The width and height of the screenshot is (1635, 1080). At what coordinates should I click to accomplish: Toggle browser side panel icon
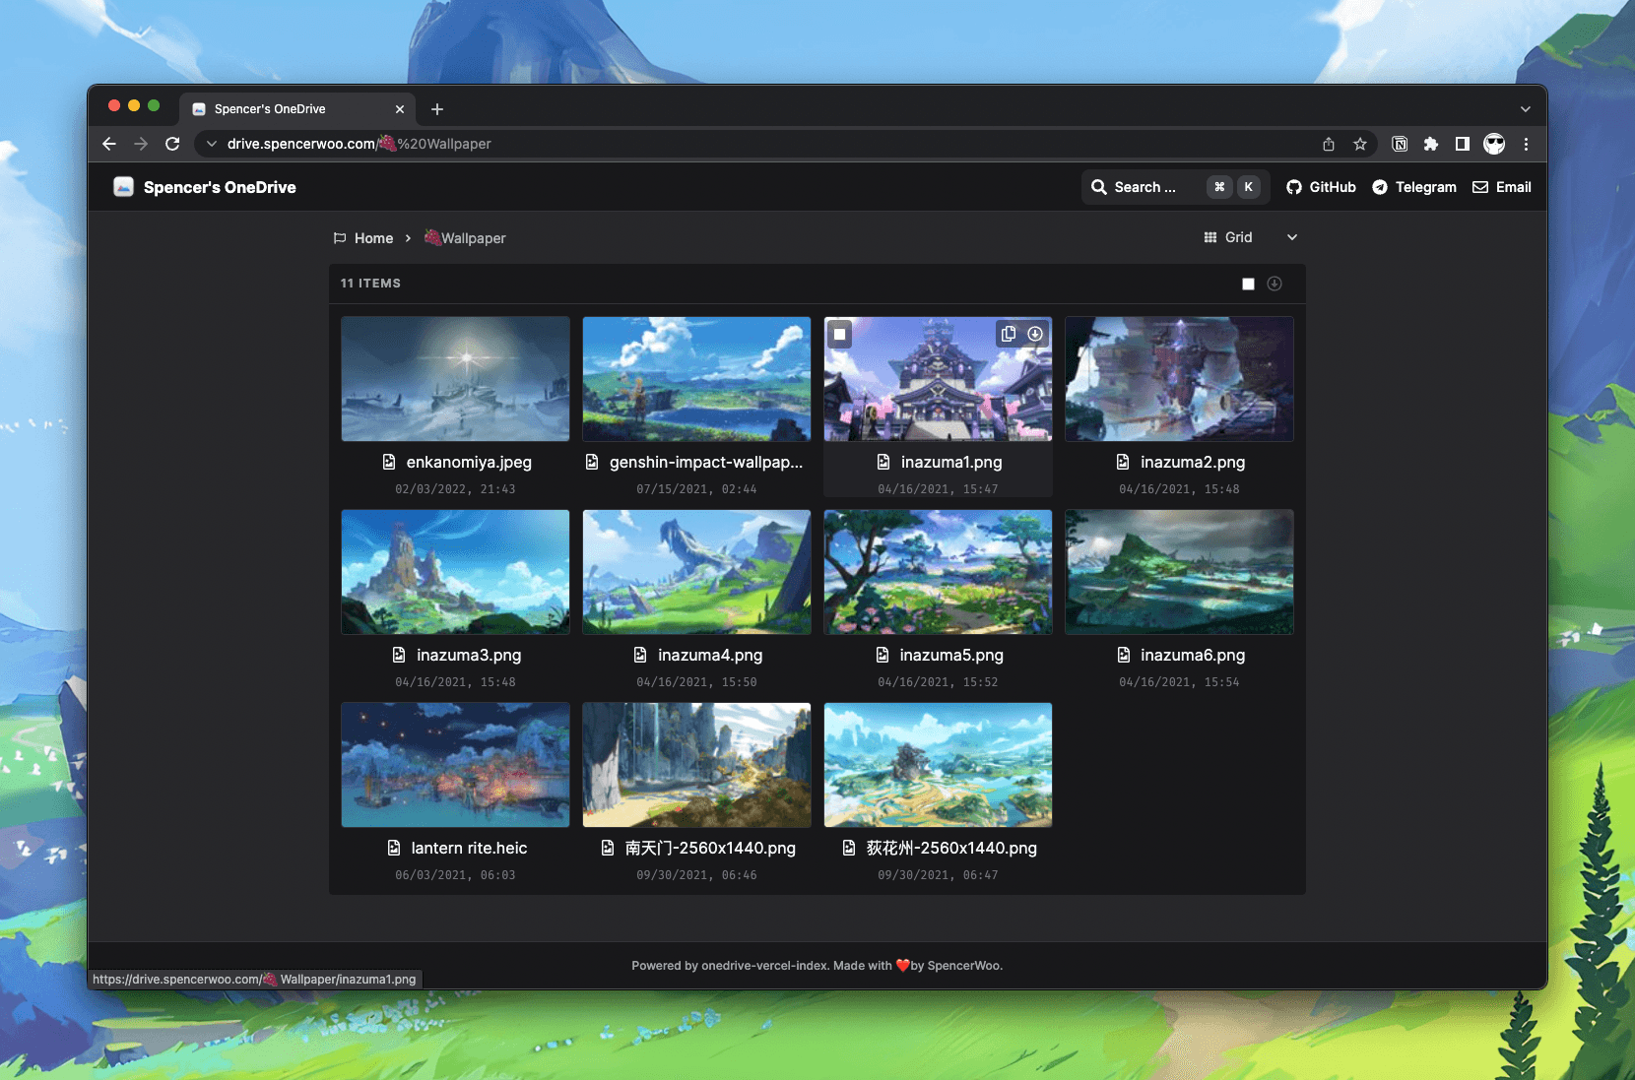(1463, 144)
